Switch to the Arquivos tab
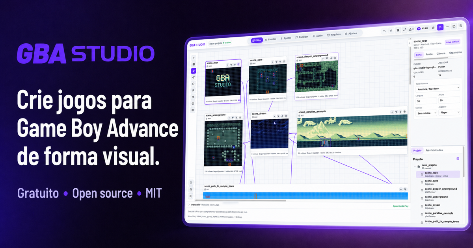The width and height of the screenshot is (473, 248). pyautogui.click(x=334, y=35)
